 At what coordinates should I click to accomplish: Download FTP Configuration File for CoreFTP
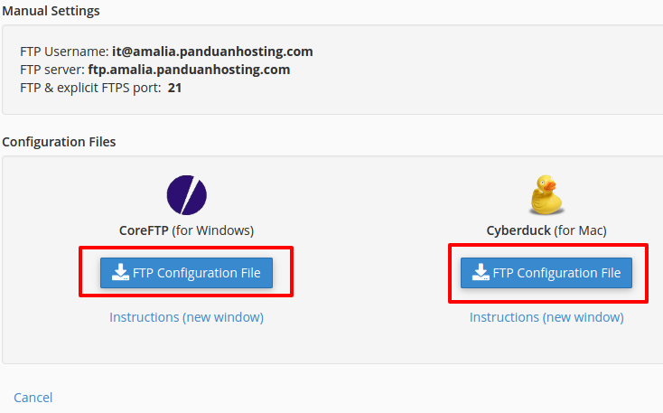pyautogui.click(x=186, y=273)
